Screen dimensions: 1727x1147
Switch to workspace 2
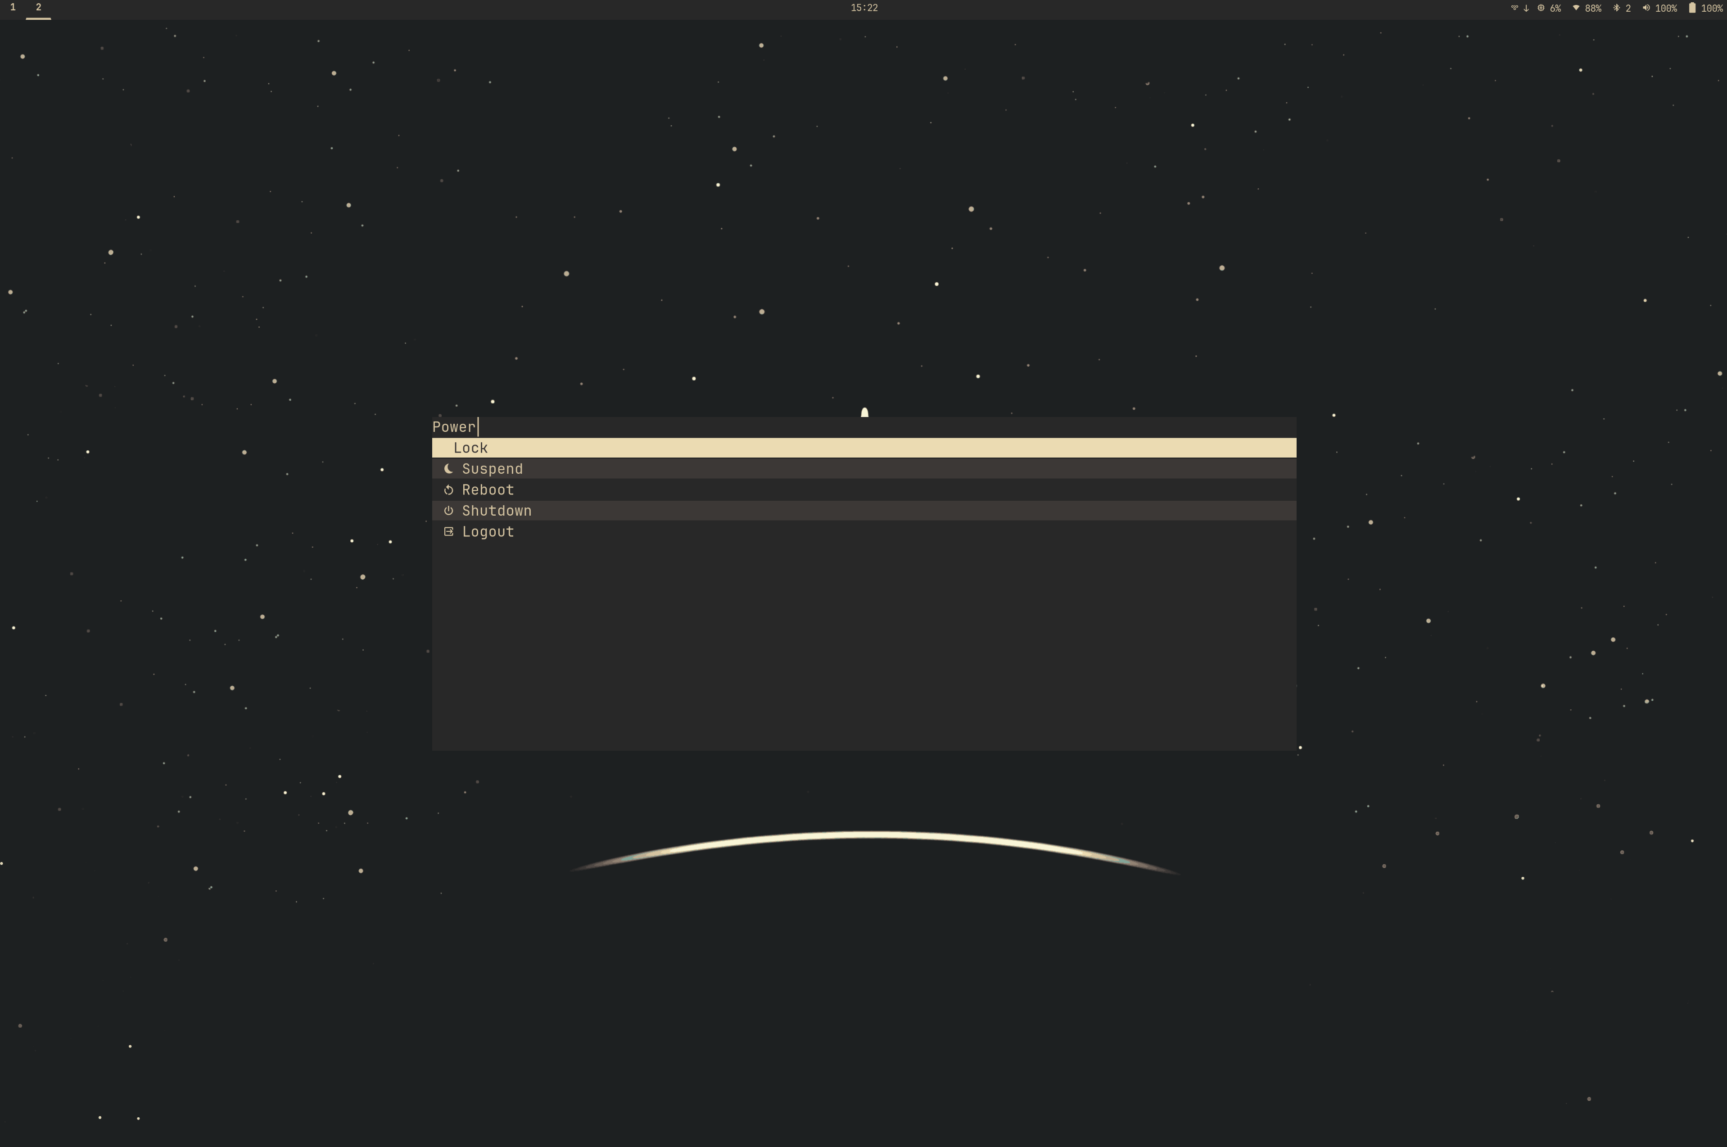coord(39,7)
